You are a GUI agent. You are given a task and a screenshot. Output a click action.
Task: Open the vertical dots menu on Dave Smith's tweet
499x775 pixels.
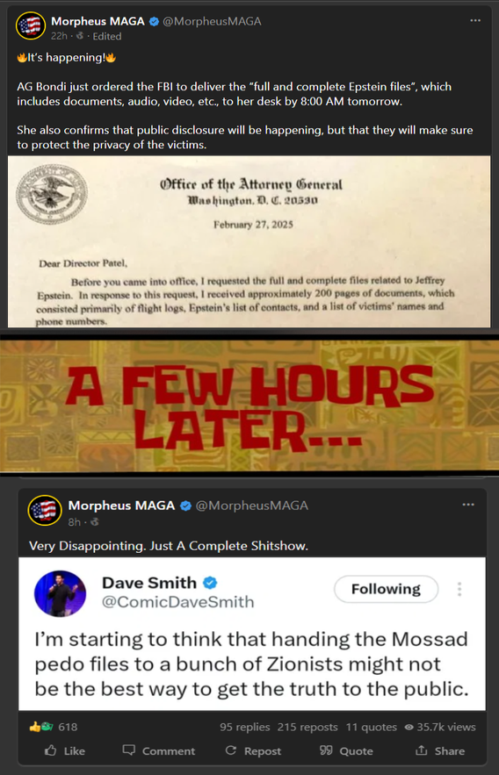pos(459,589)
